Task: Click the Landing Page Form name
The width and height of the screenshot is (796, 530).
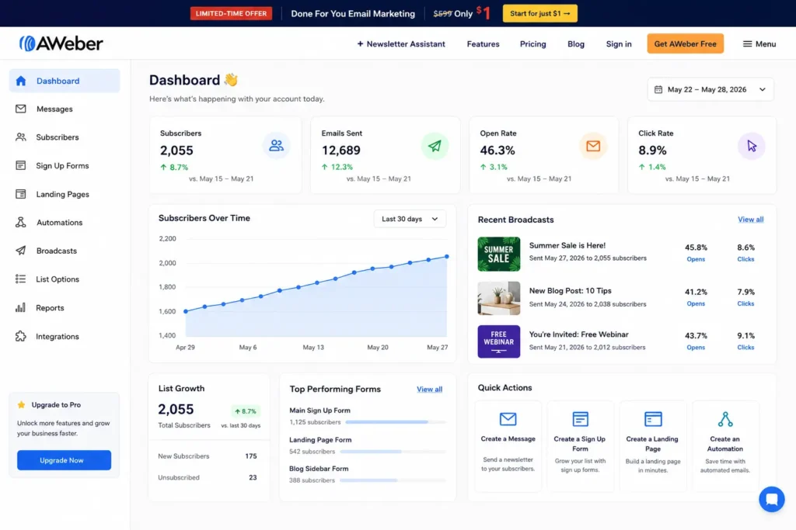Action: pyautogui.click(x=320, y=440)
